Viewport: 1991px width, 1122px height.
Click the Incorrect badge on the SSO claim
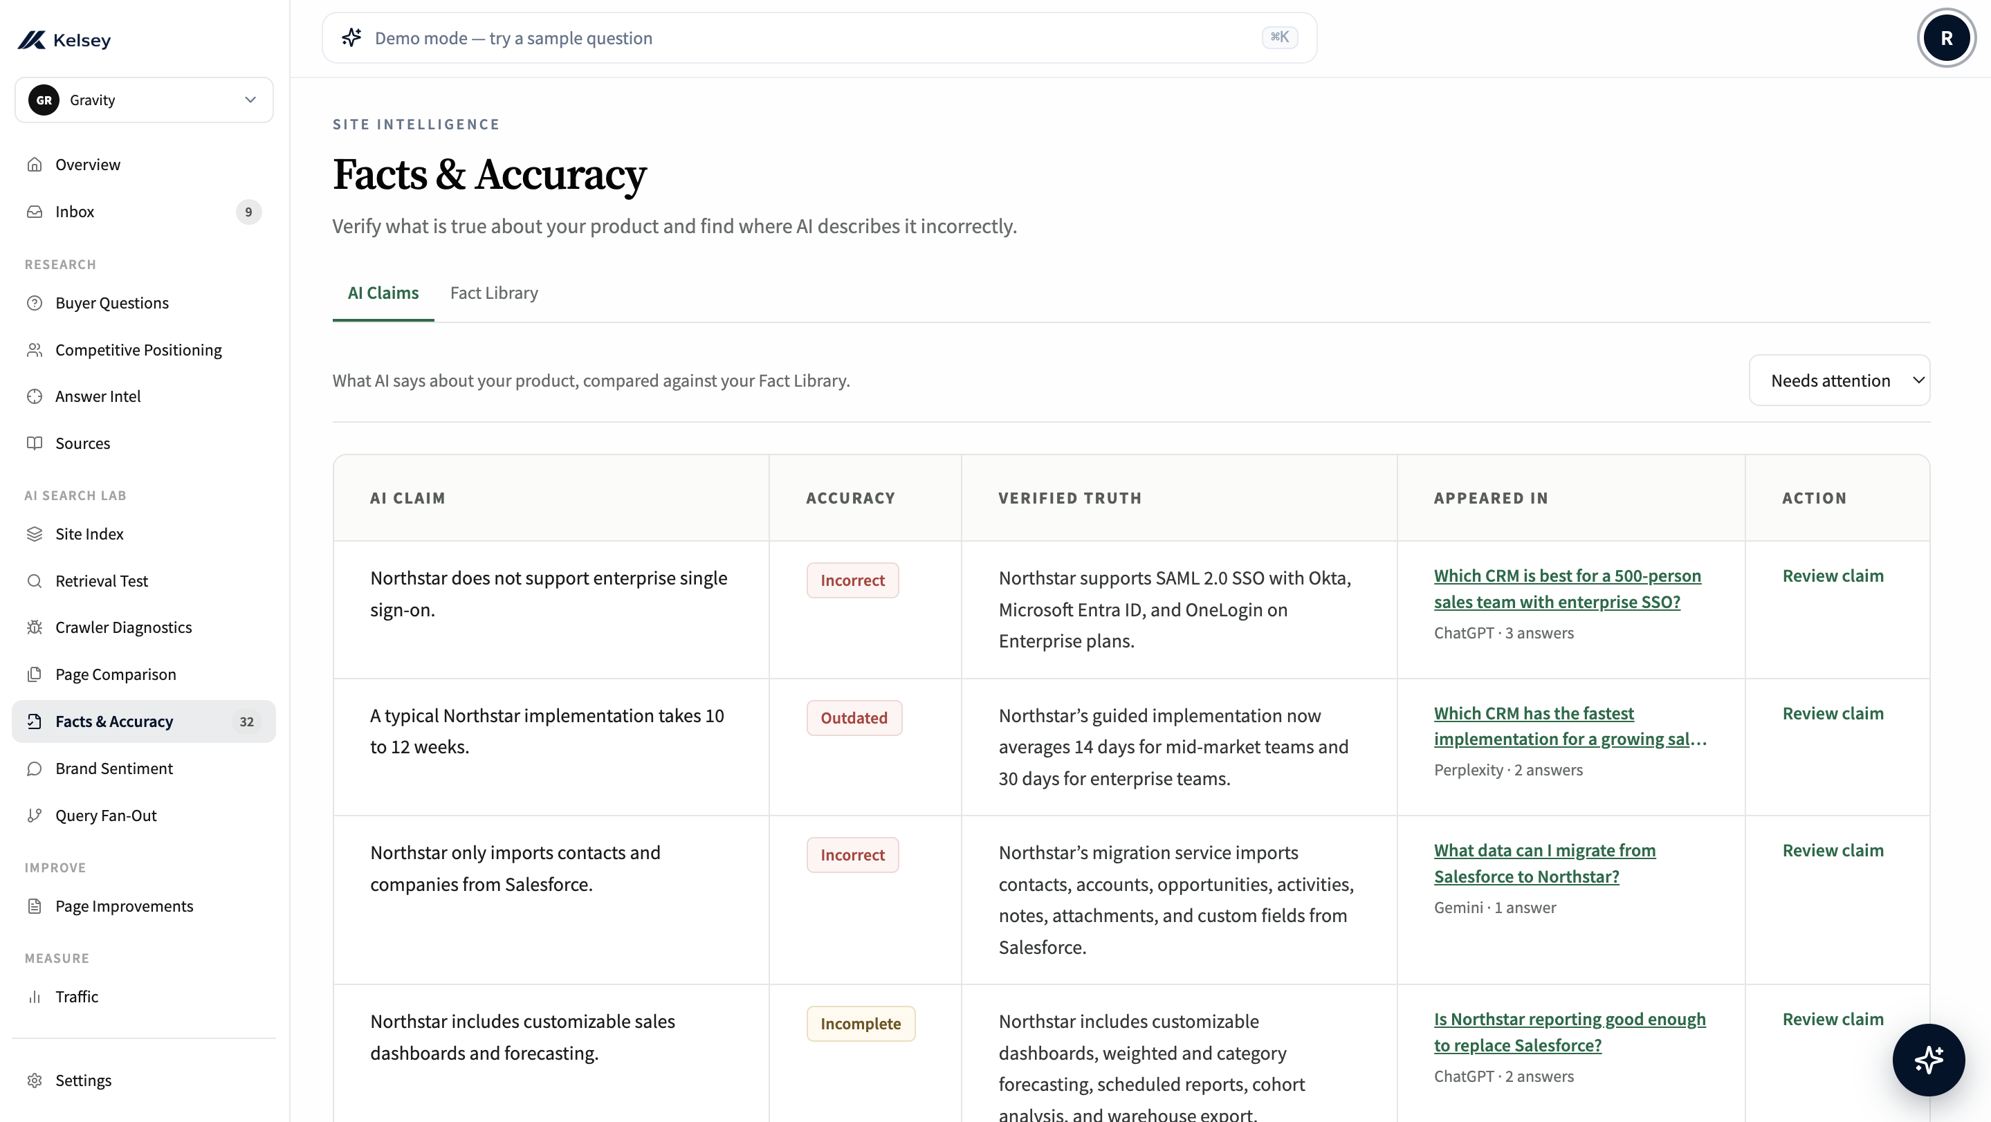pyautogui.click(x=852, y=580)
